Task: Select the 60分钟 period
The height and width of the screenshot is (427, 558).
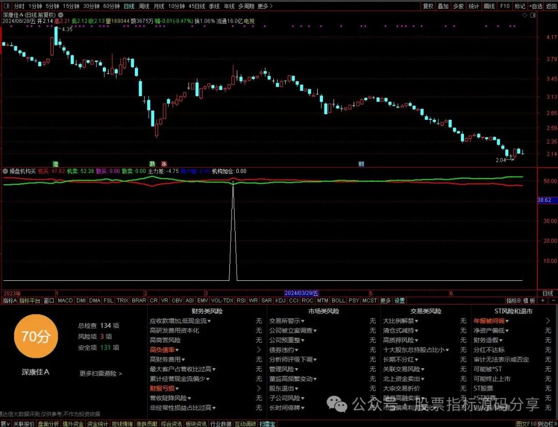Action: click(x=112, y=6)
